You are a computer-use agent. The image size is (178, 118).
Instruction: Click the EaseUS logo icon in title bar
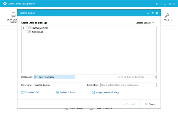click(5, 4)
